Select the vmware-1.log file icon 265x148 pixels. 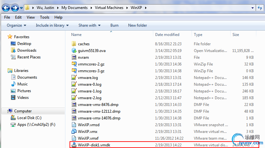click(74, 91)
